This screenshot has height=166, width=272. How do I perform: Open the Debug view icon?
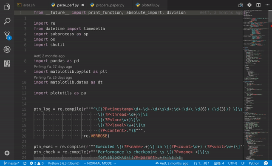(x=7, y=49)
